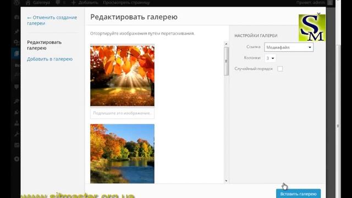
Task: Click the caption field under the first image
Action: tap(122, 113)
